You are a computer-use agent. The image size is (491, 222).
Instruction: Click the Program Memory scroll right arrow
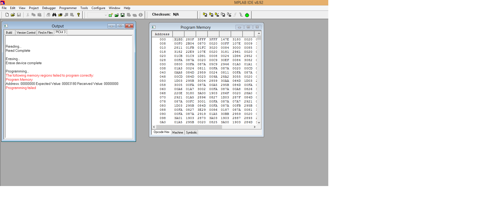[255, 127]
